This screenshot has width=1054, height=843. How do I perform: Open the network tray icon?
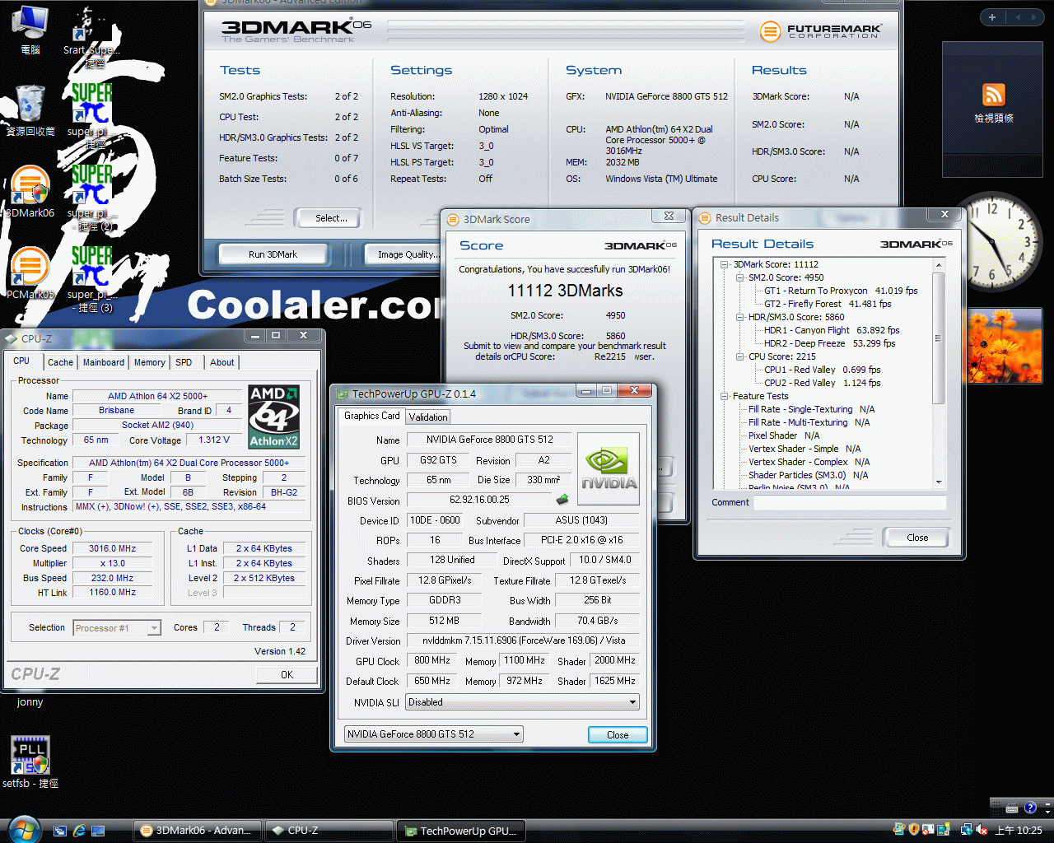click(966, 830)
